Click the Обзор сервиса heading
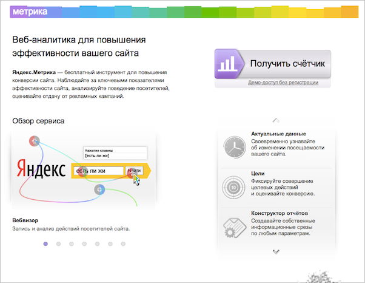Viewport: 365px width, 283px height. click(38, 121)
